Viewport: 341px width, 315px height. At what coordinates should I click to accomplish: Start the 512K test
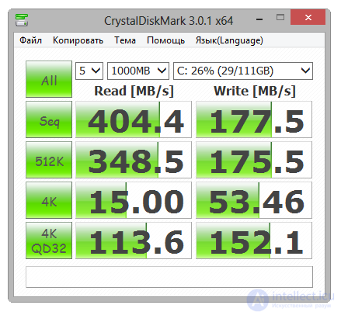coord(49,160)
